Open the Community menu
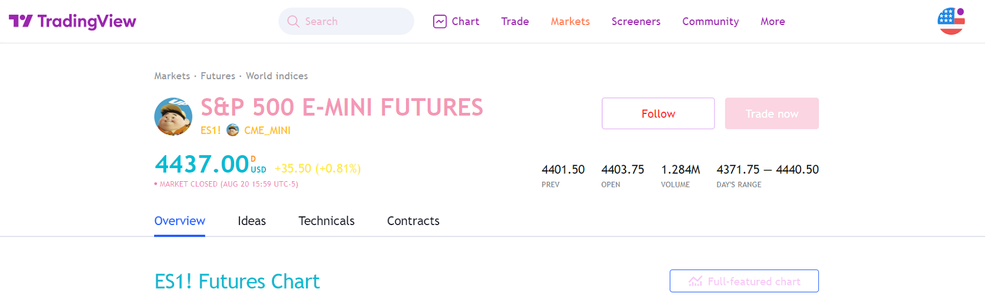The height and width of the screenshot is (302, 985). click(710, 22)
